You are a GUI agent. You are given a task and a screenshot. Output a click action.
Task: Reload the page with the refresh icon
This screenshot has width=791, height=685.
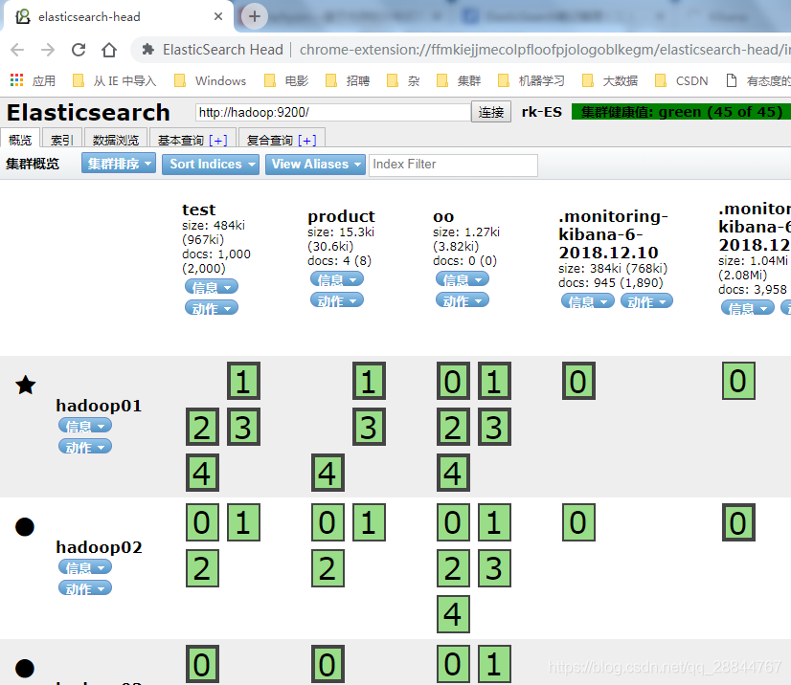[x=79, y=50]
